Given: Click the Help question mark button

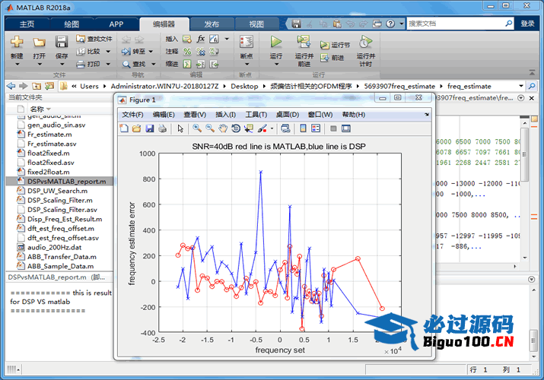Looking at the screenshot, I should pos(390,24).
